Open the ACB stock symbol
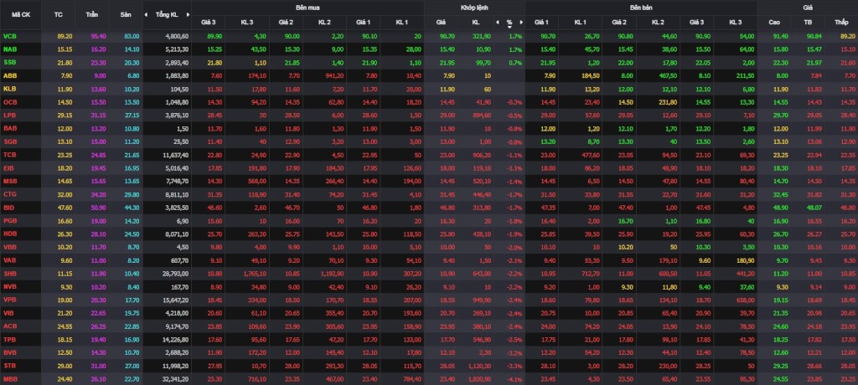The height and width of the screenshot is (385, 858). [10, 326]
